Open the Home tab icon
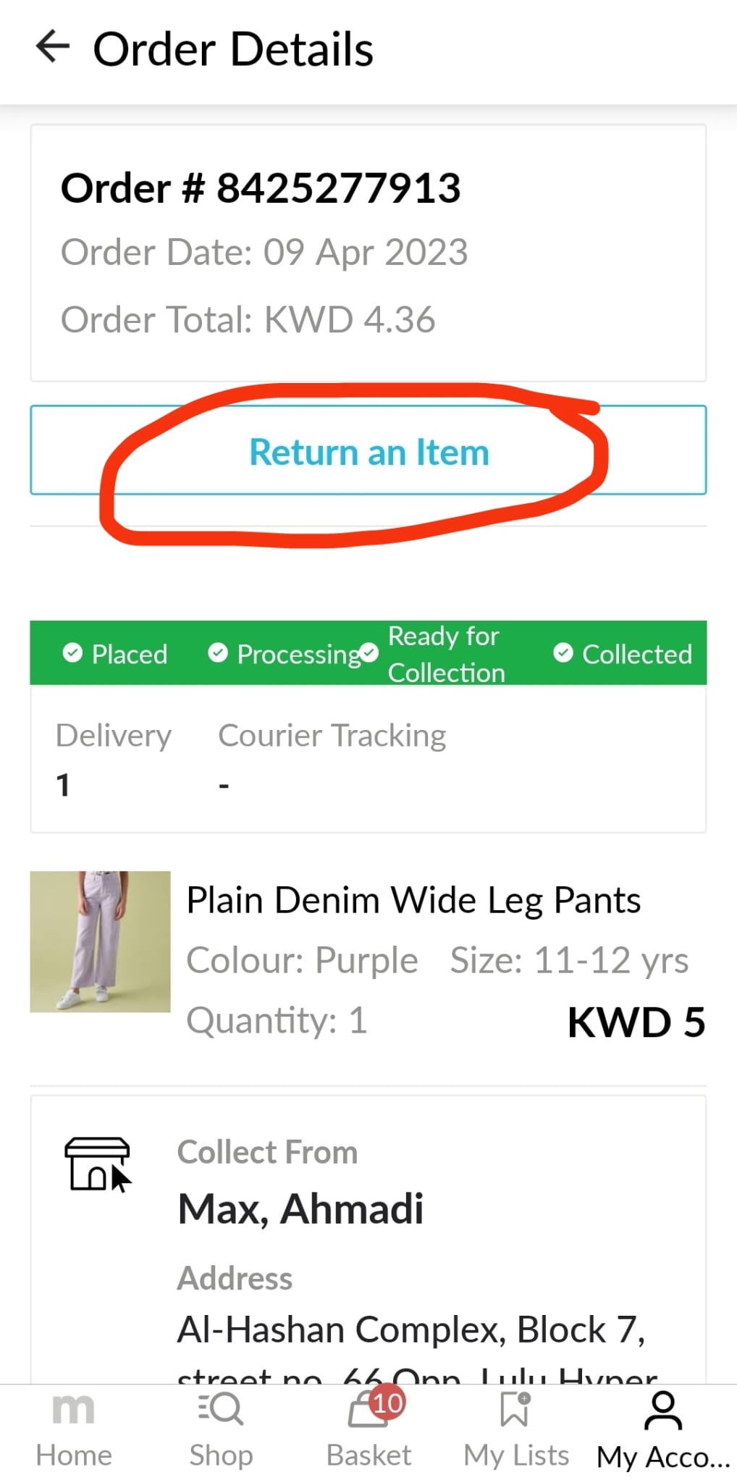Viewport: 737px width, 1483px height. (x=73, y=1409)
